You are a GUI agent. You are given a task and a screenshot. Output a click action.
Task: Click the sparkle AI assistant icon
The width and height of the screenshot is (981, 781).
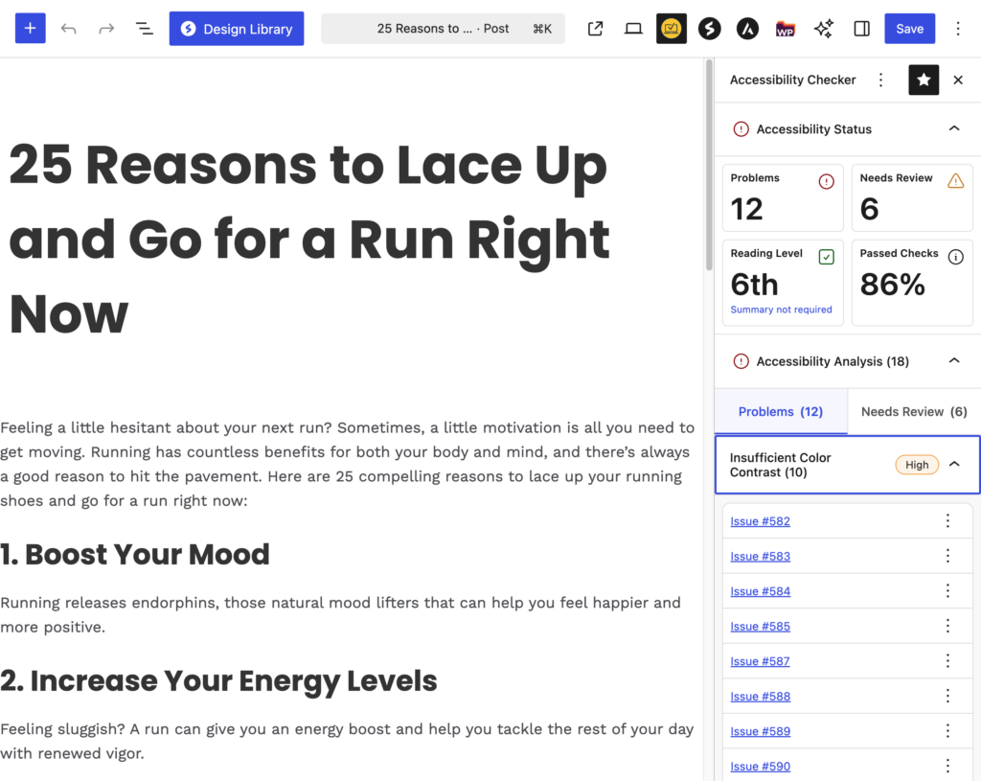coord(823,29)
